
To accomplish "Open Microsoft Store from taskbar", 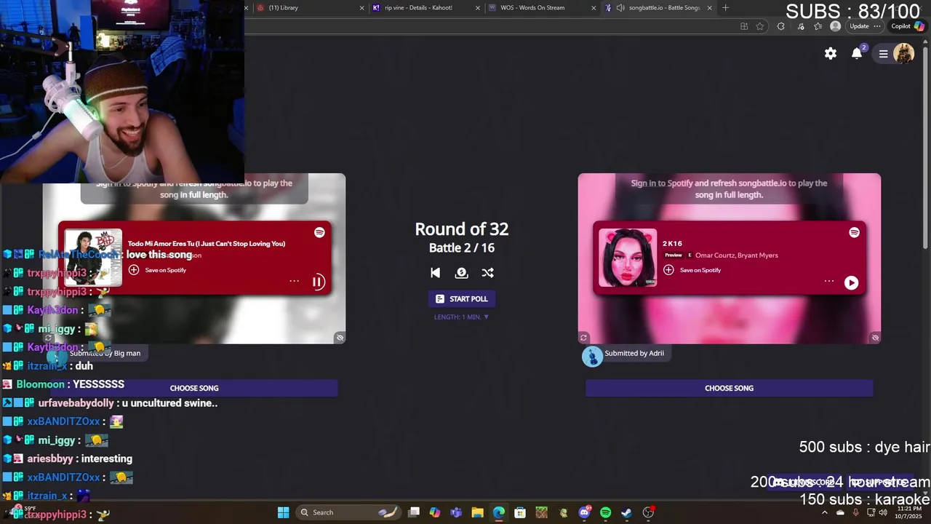I will 520,512.
